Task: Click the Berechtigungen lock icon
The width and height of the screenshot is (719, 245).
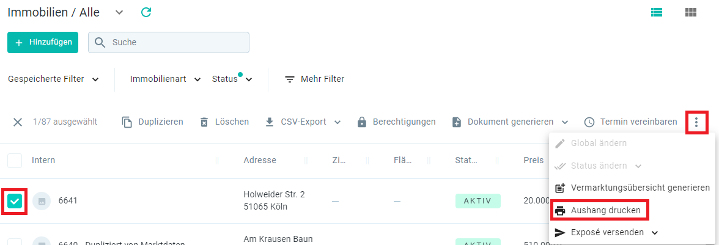Action: click(x=362, y=122)
